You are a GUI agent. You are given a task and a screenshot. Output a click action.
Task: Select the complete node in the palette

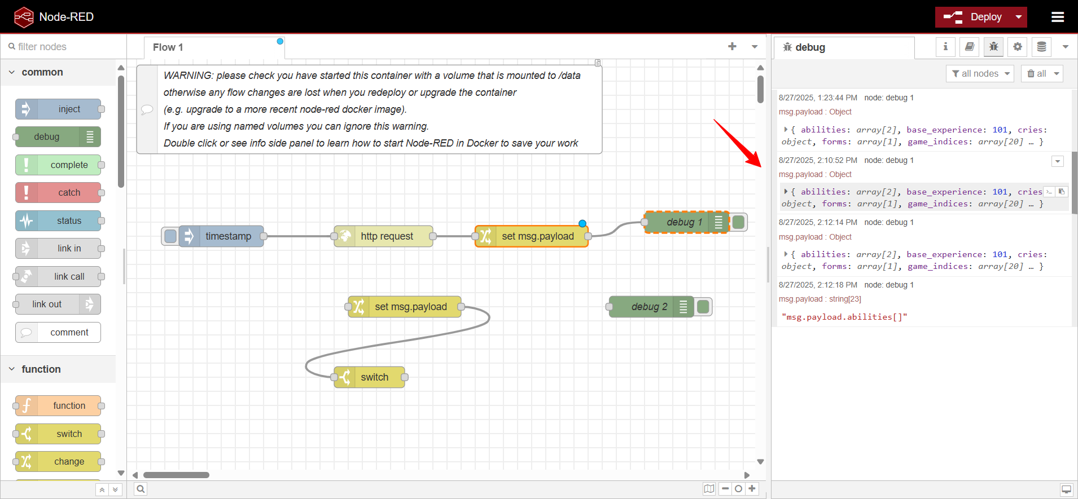[x=59, y=165]
